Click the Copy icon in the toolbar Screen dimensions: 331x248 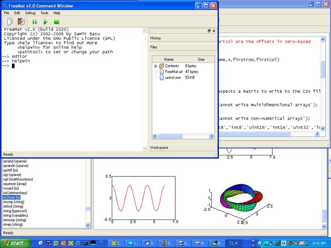[x=10, y=21]
